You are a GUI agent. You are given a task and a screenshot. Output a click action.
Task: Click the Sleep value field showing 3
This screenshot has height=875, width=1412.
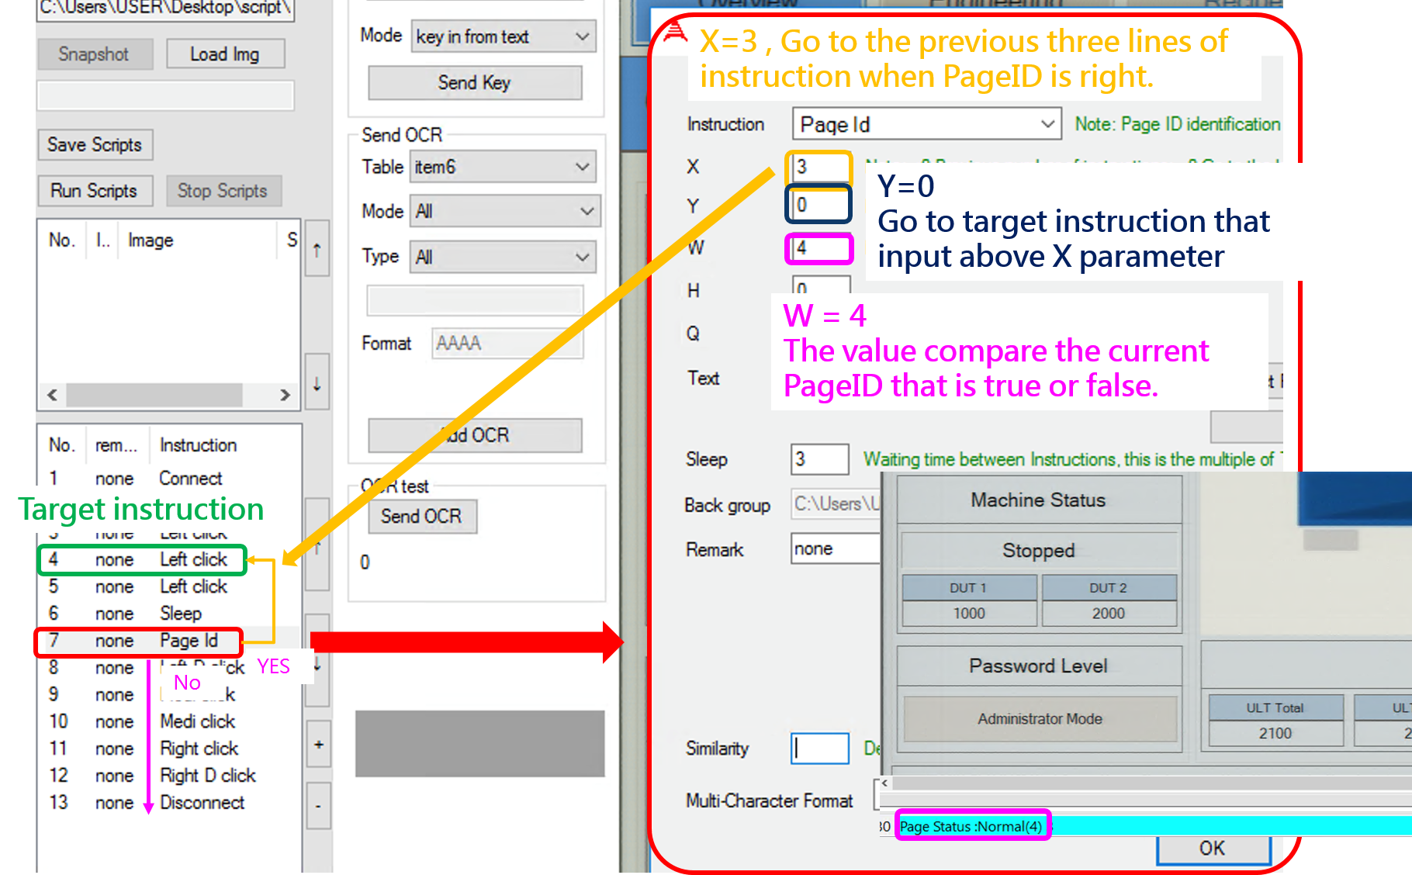tap(819, 459)
